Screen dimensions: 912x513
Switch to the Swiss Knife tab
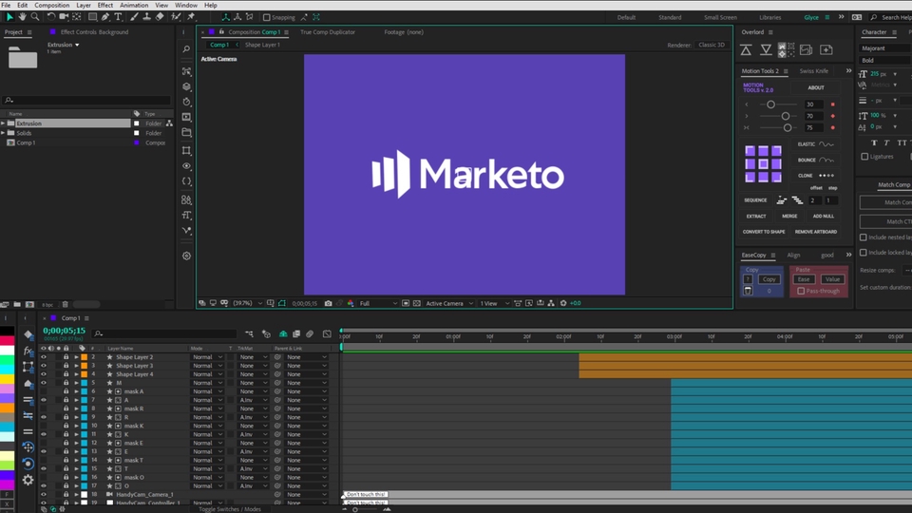813,71
